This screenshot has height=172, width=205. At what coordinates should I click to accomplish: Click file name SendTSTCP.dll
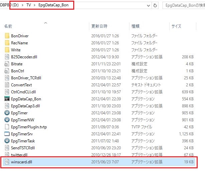(x=23, y=148)
